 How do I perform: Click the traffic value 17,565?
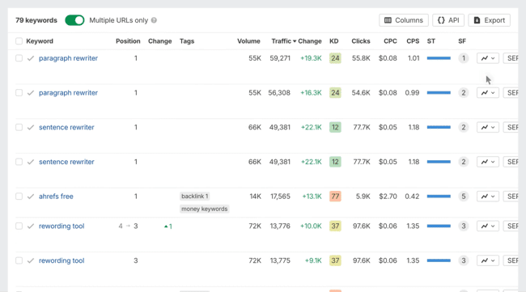pos(280,197)
